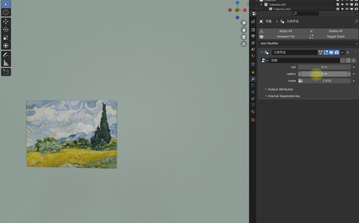Select the Measure ruler tool
The image size is (359, 223).
pyautogui.click(x=6, y=63)
